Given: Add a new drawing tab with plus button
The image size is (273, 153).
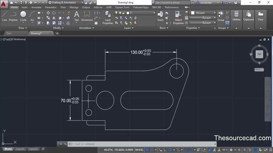Looking at the screenshot, I should (57, 33).
